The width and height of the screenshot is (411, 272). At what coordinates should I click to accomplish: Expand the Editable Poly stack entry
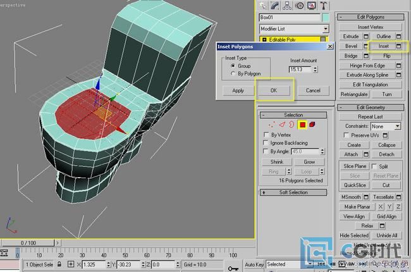tap(264, 40)
